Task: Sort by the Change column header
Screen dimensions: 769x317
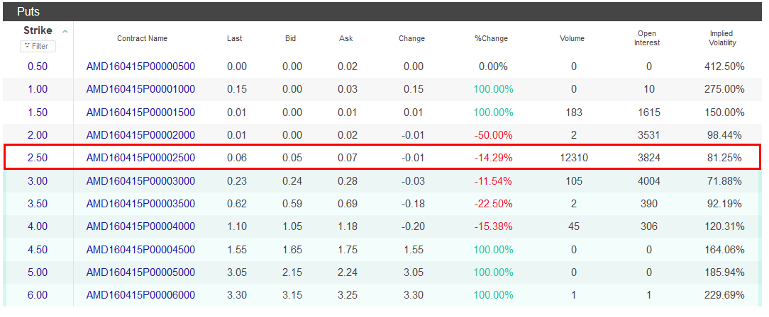Action: (411, 38)
